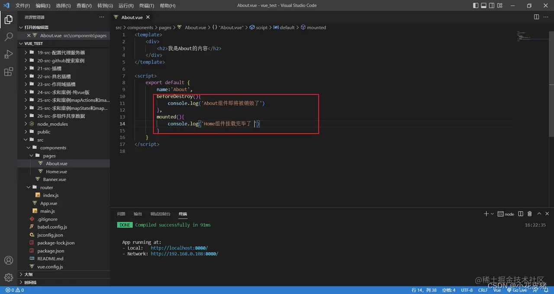This screenshot has height=294, width=554.
Task: Open the notifications bell in status bar
Action: tap(547, 290)
